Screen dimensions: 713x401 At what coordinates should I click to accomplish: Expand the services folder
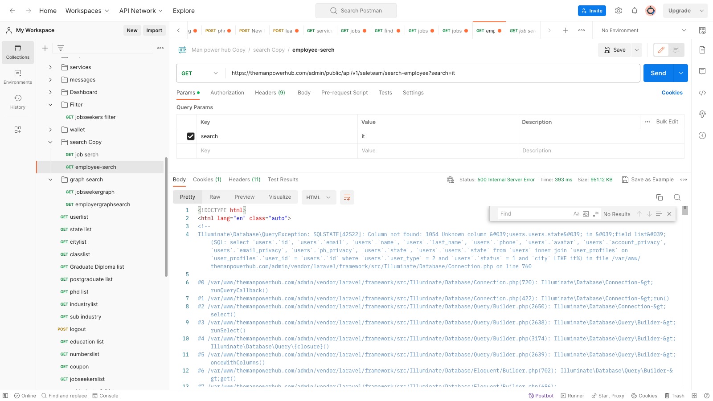[x=50, y=67]
